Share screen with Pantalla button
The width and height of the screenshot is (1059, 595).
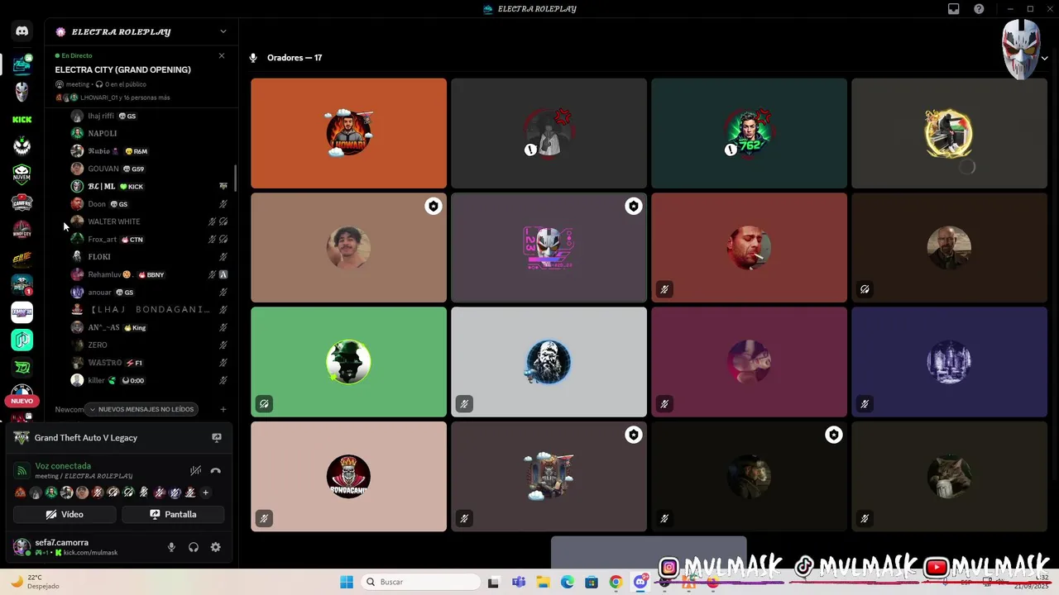coord(173,514)
